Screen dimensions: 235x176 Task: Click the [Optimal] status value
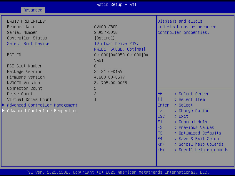tap(104, 38)
